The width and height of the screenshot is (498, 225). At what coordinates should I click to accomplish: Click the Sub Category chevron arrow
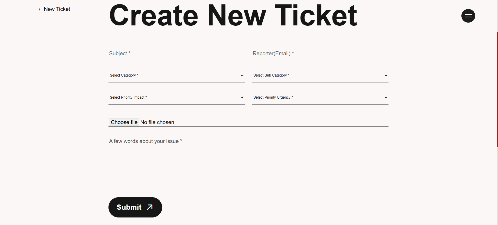tap(386, 76)
